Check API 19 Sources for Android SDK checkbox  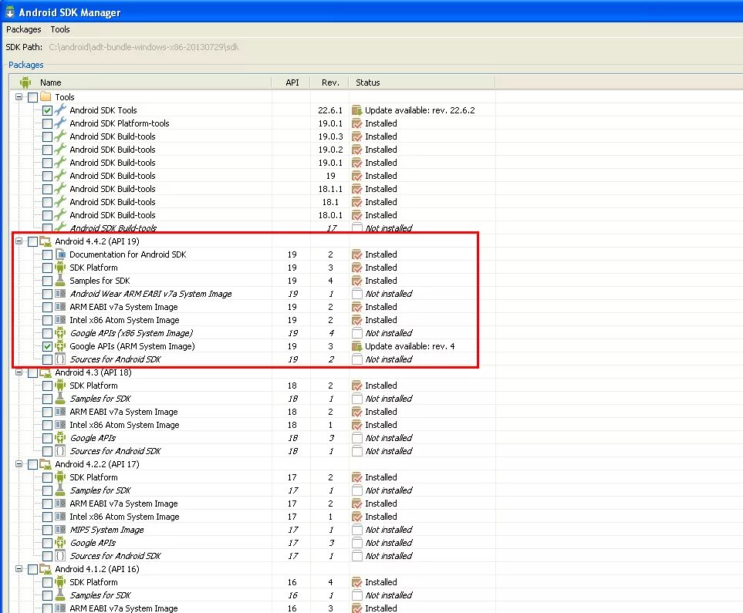(47, 359)
